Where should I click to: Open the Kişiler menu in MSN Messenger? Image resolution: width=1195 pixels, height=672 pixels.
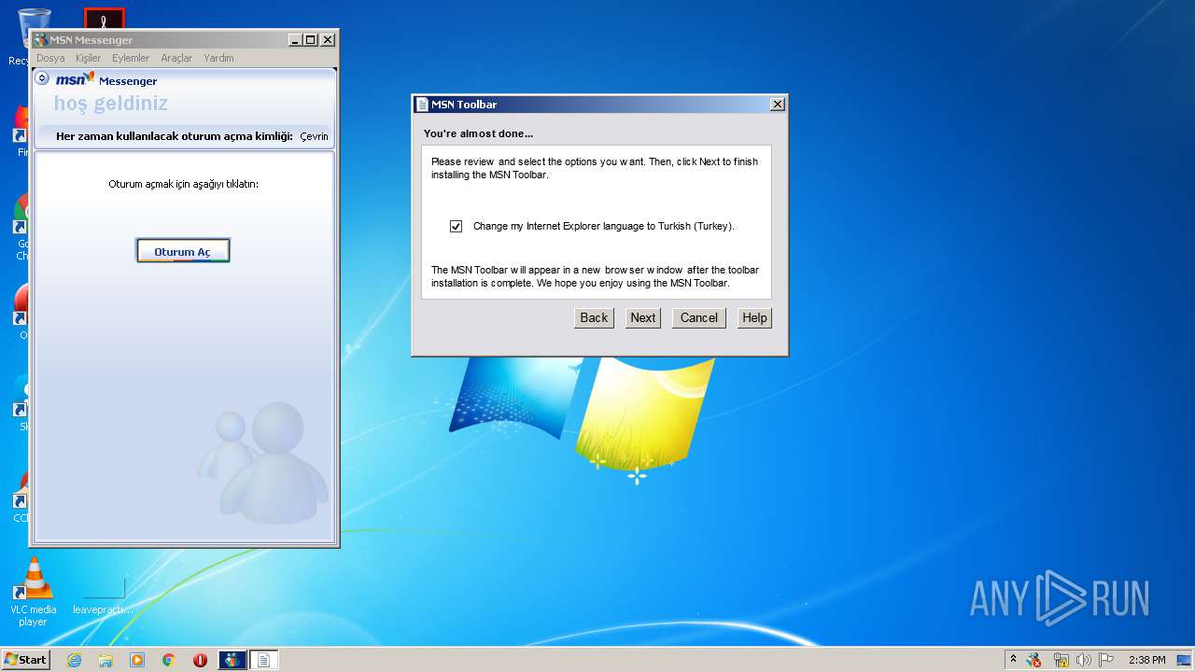88,58
